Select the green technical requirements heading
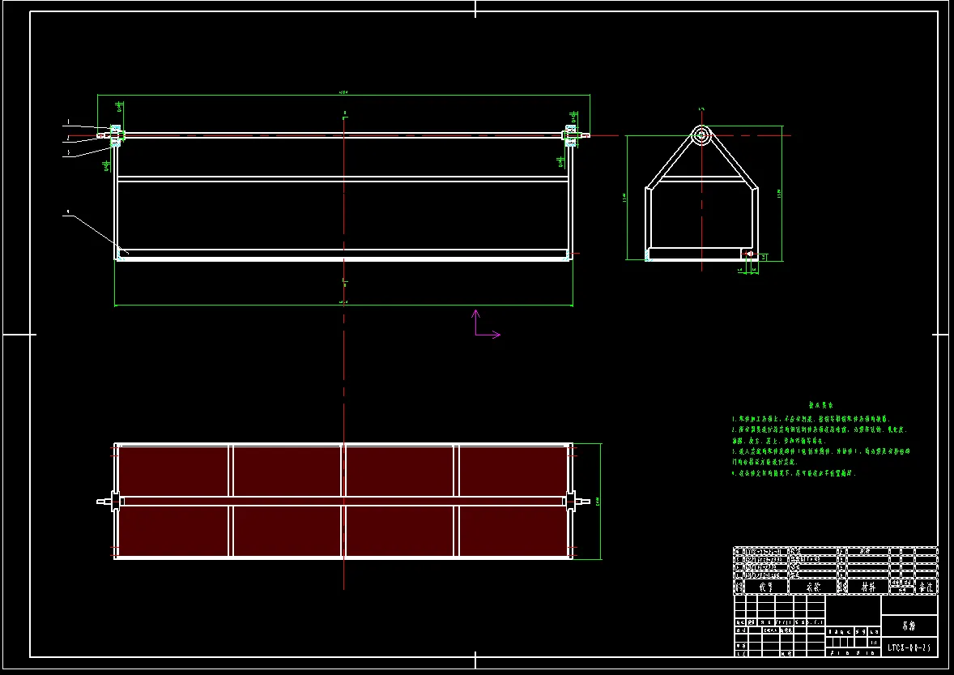Image resolution: width=954 pixels, height=675 pixels. [x=820, y=404]
